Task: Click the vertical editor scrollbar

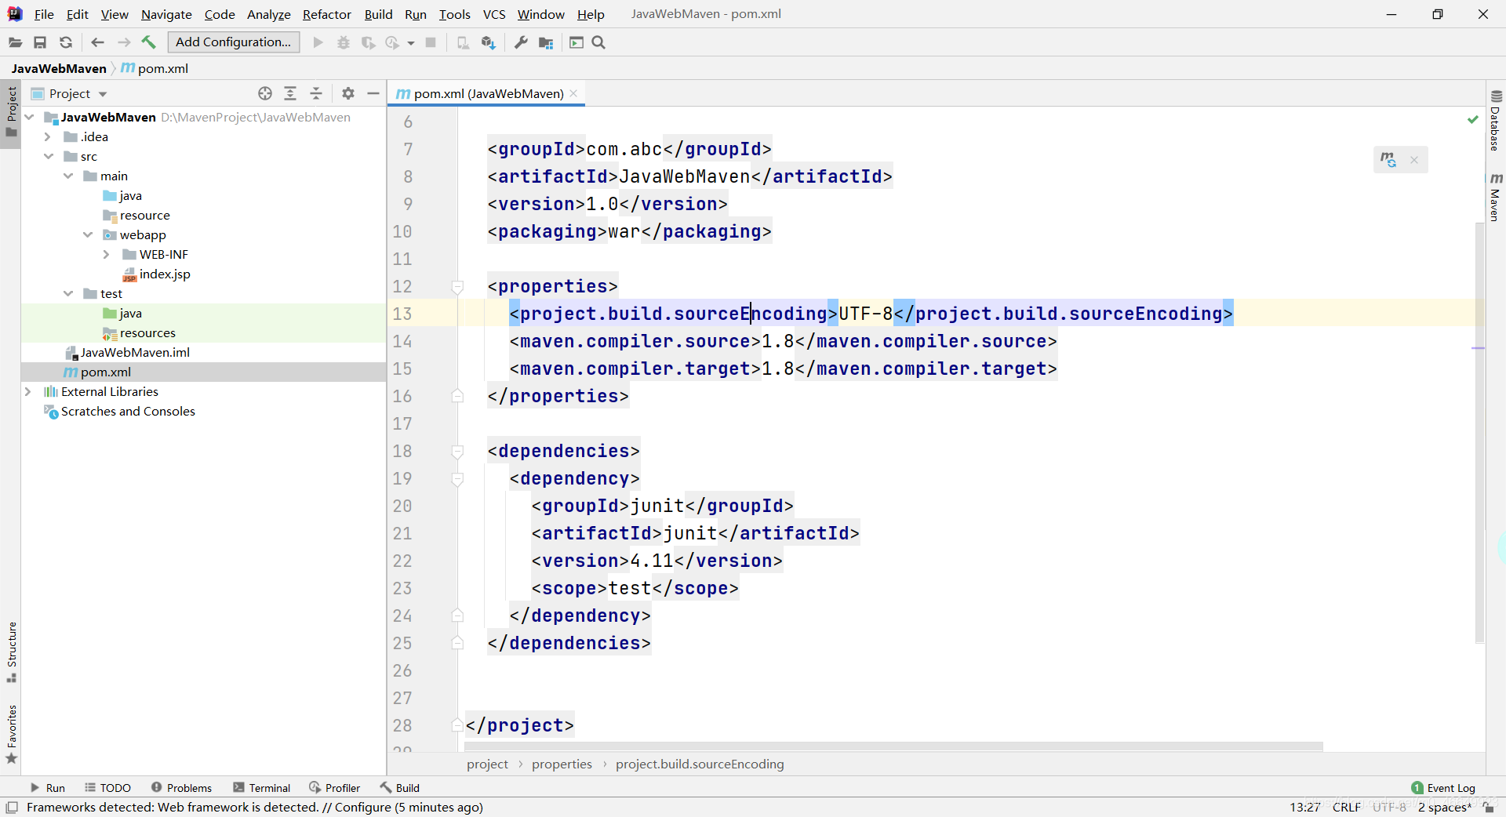Action: click(1479, 432)
